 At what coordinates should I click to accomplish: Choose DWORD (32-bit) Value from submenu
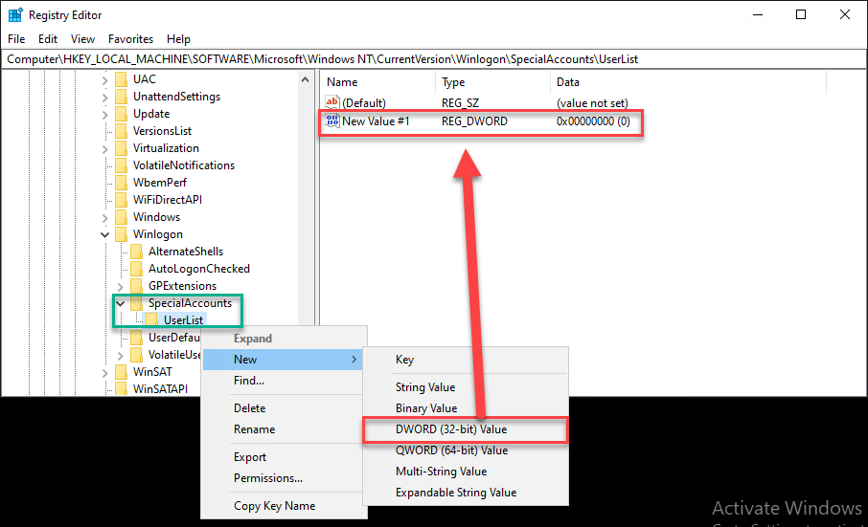tap(451, 429)
